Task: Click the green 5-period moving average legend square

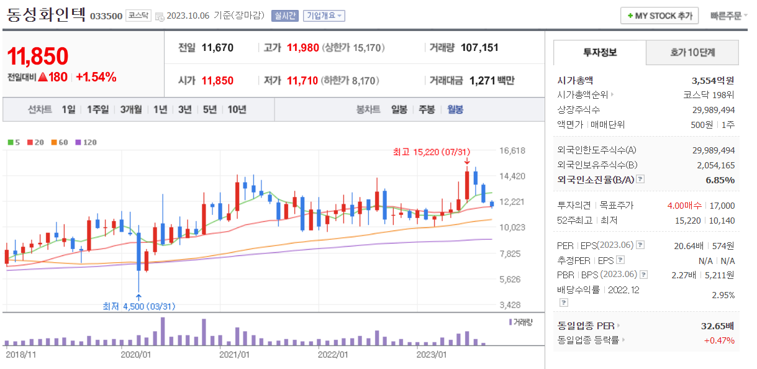Action: click(x=9, y=142)
